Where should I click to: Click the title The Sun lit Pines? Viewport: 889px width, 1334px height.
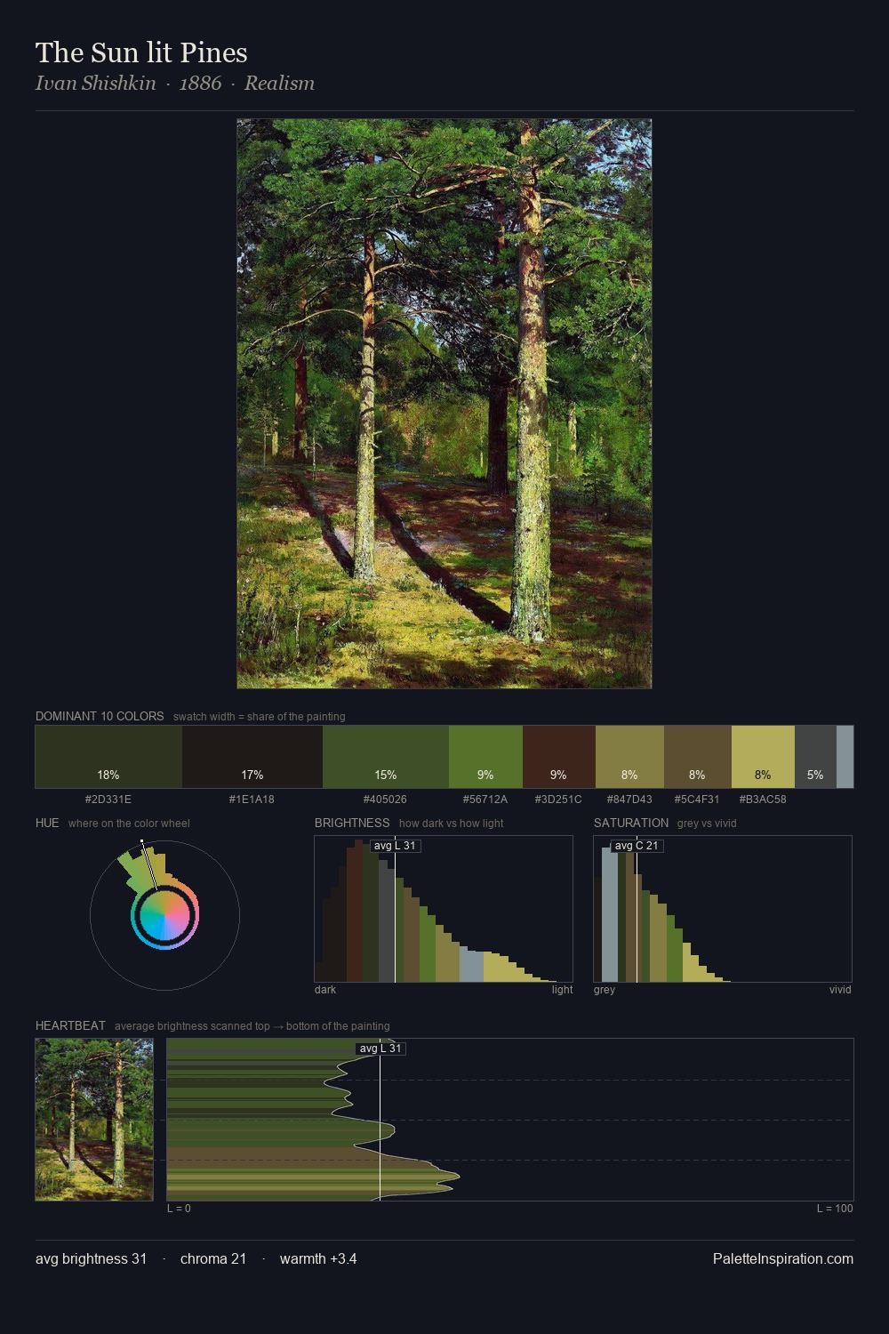141,52
